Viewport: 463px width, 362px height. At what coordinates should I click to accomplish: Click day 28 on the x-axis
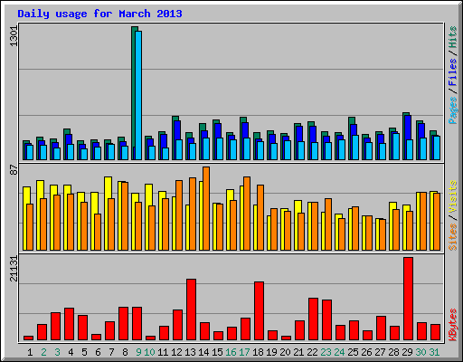click(x=393, y=352)
